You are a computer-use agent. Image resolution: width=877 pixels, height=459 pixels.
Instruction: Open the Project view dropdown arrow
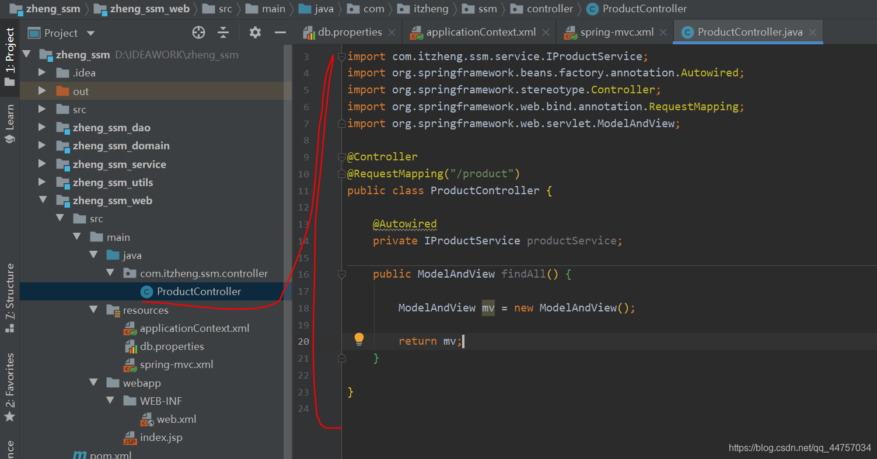(90, 33)
